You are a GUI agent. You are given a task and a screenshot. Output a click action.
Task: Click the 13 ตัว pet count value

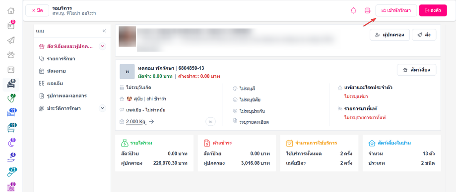point(429,154)
